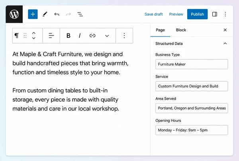
Task: Close the settings sidebar
Action: click(x=225, y=30)
